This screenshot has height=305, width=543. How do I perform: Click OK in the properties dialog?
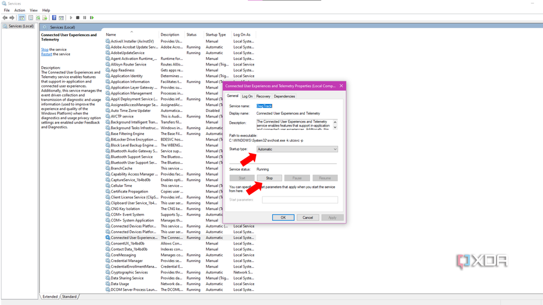coord(283,217)
